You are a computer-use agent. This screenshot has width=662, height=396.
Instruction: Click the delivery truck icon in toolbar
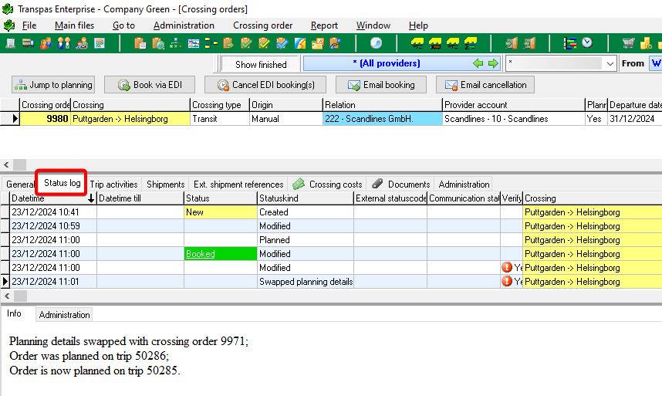28,43
